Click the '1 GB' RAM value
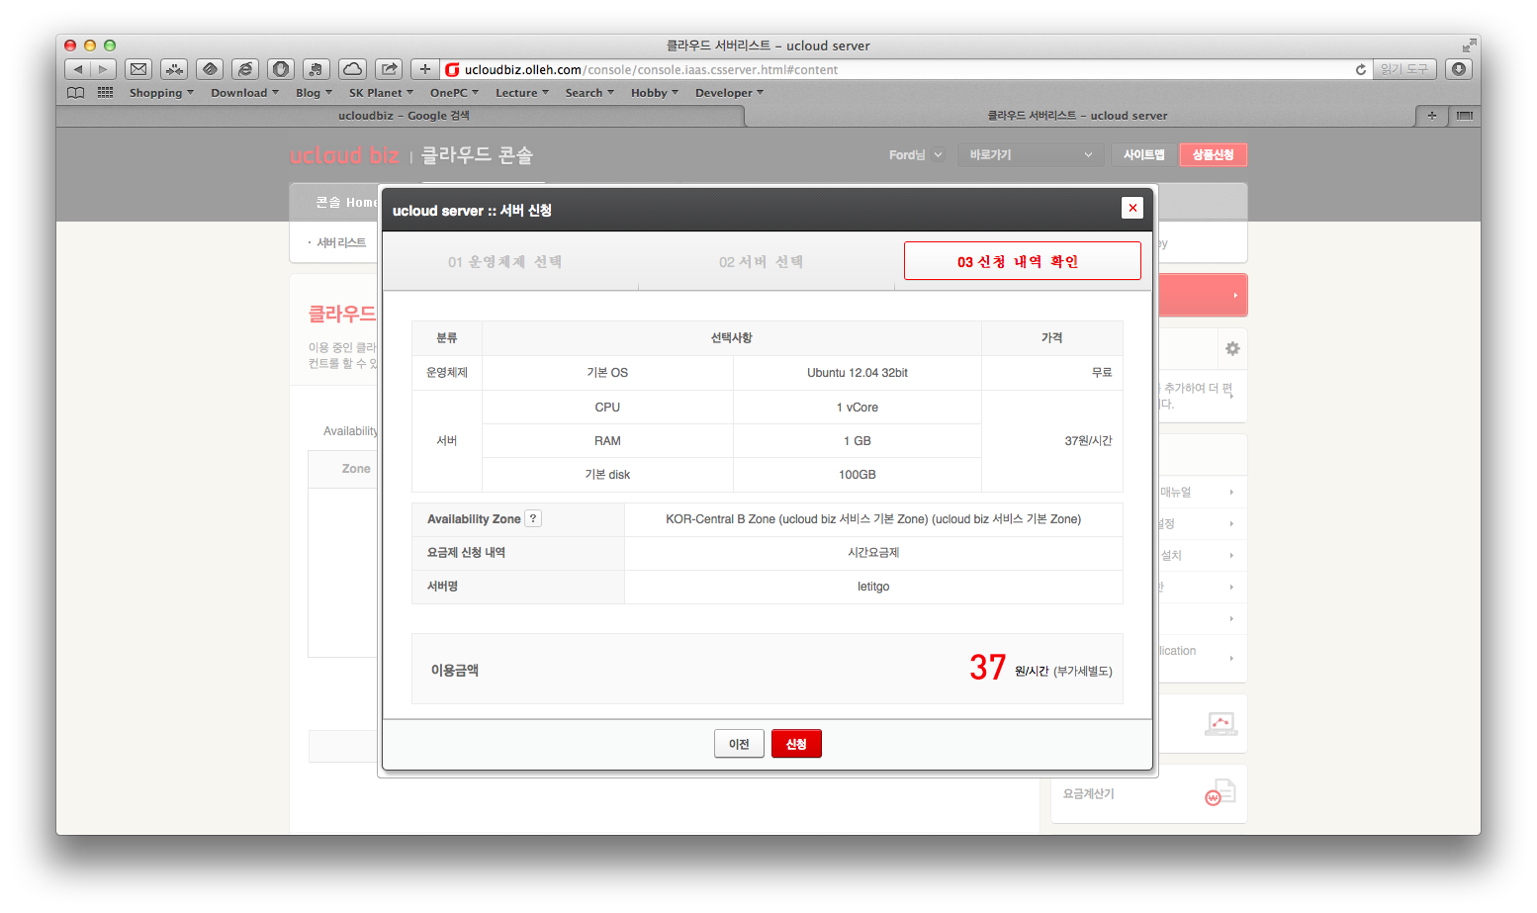1537x913 pixels. pyautogui.click(x=858, y=441)
